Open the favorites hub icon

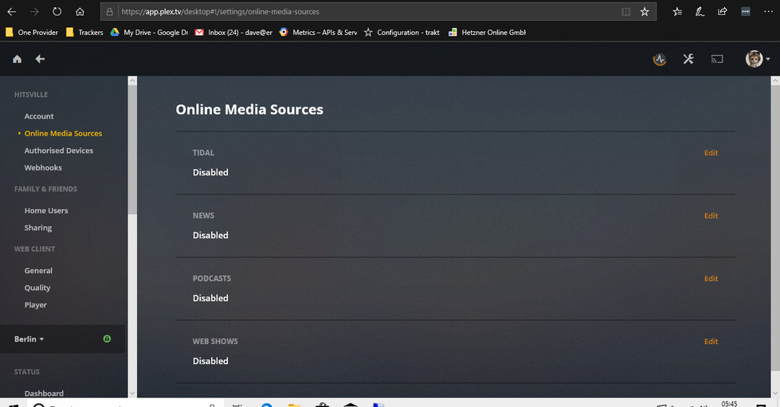(x=677, y=11)
